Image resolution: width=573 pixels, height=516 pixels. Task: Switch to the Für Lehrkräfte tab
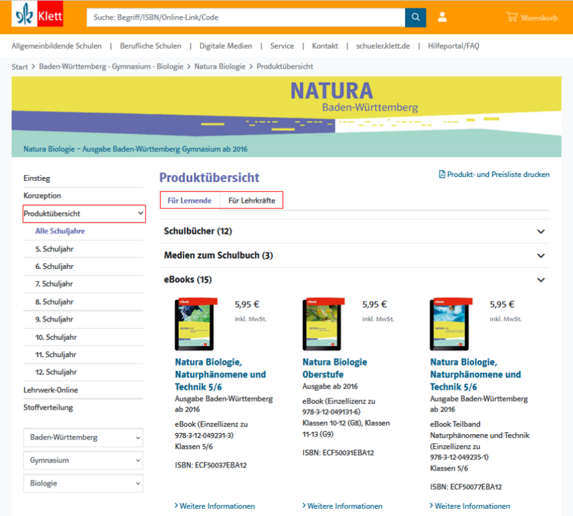point(252,201)
